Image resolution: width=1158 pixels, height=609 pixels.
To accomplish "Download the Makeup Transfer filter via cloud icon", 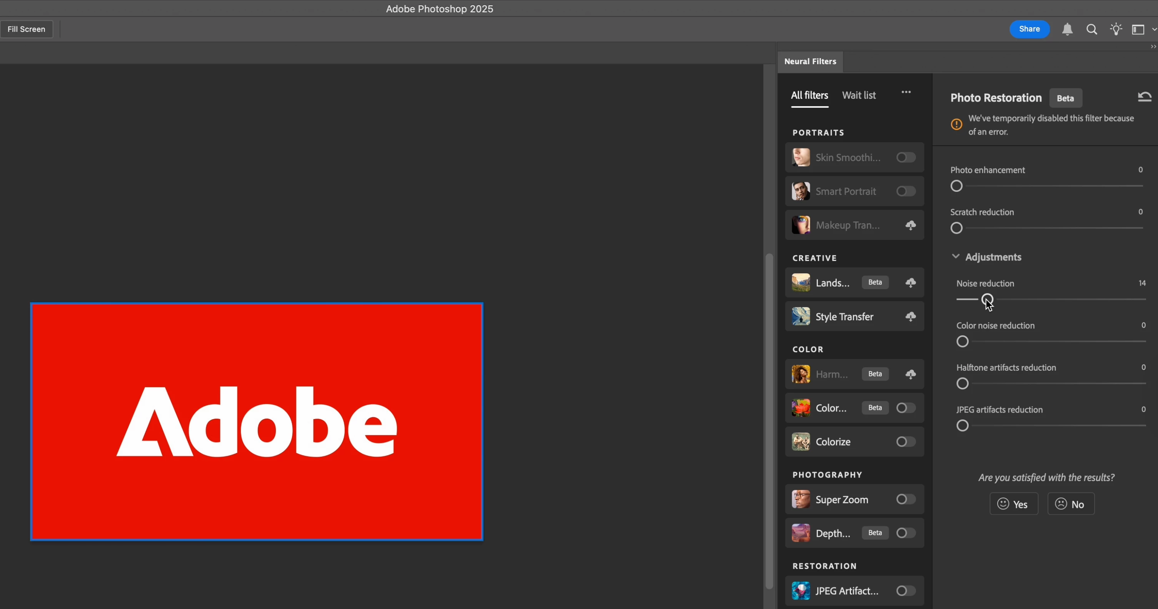I will click(x=910, y=225).
